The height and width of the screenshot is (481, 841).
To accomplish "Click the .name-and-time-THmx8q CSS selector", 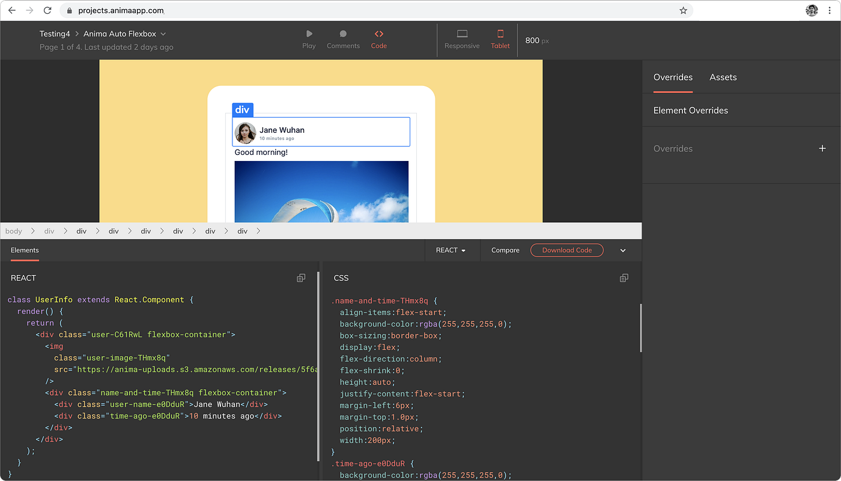I will coord(380,301).
